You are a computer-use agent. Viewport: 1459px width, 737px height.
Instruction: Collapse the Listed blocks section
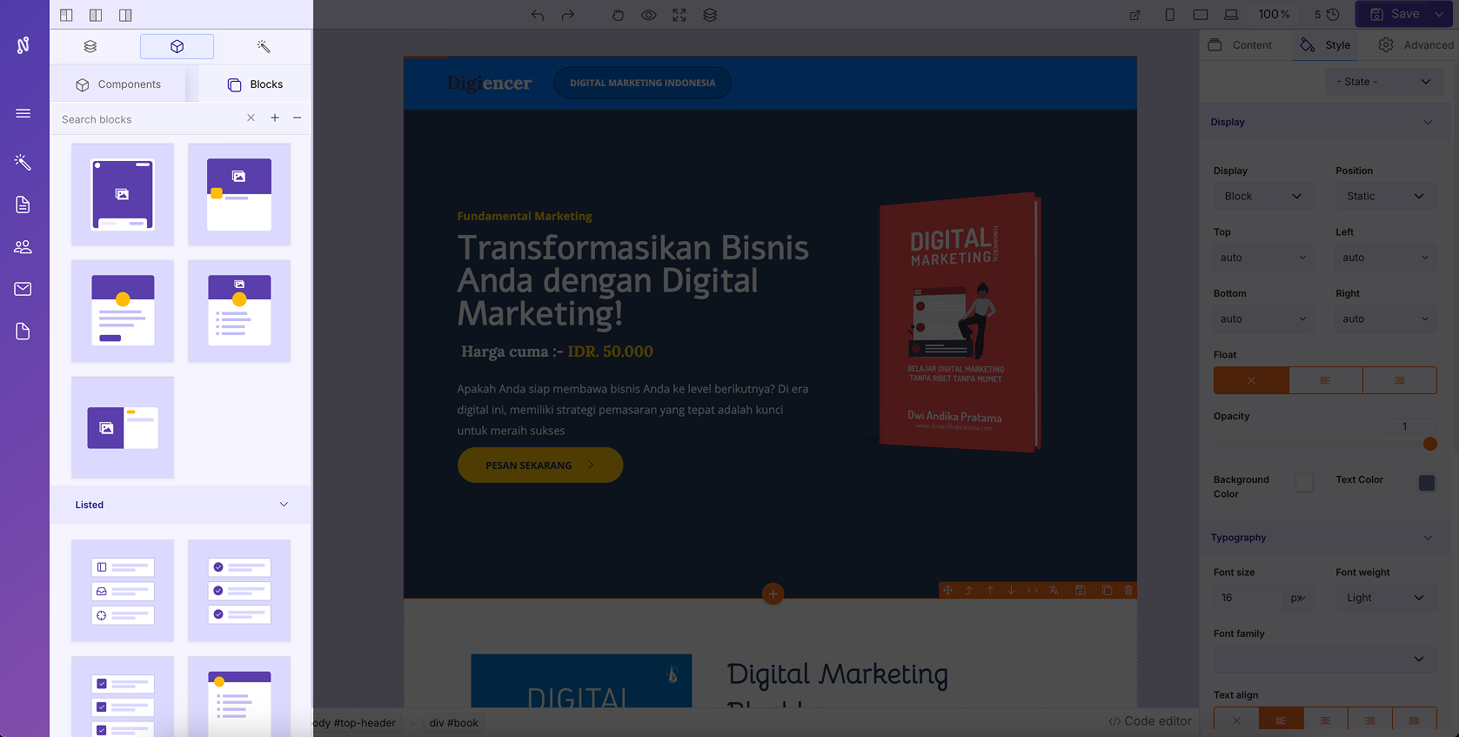[x=284, y=505]
